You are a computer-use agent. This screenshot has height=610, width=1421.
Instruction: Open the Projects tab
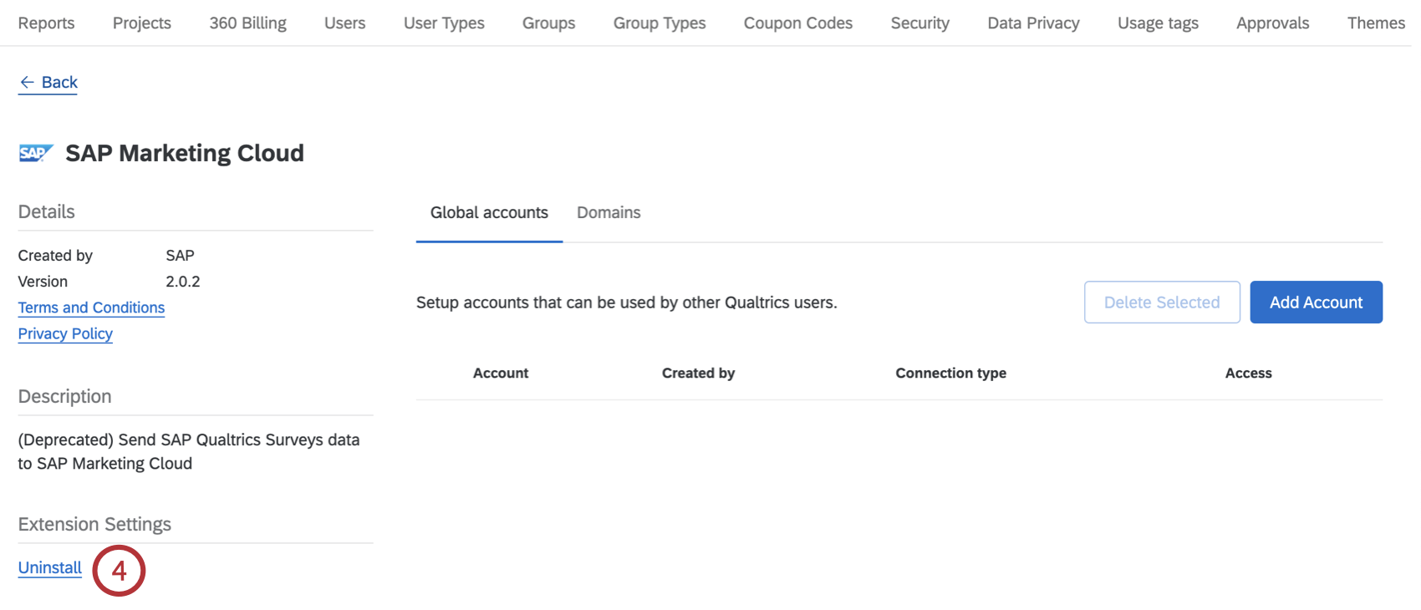(x=142, y=23)
